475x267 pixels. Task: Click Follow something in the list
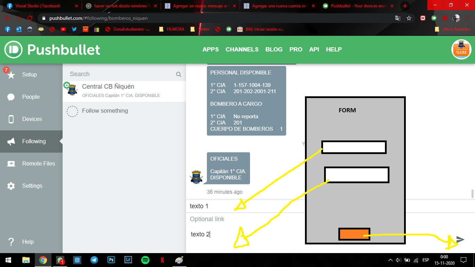click(124, 111)
